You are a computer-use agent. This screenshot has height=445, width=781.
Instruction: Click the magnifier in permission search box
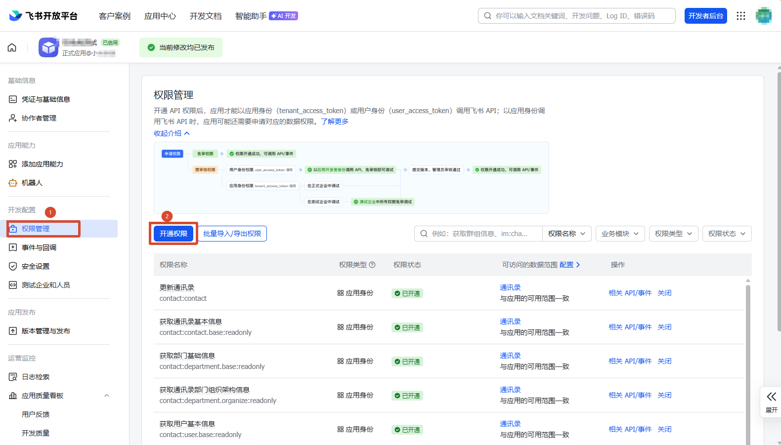point(424,234)
